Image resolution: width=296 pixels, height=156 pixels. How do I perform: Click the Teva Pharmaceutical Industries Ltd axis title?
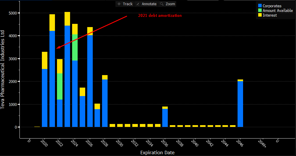click(x=2, y=70)
